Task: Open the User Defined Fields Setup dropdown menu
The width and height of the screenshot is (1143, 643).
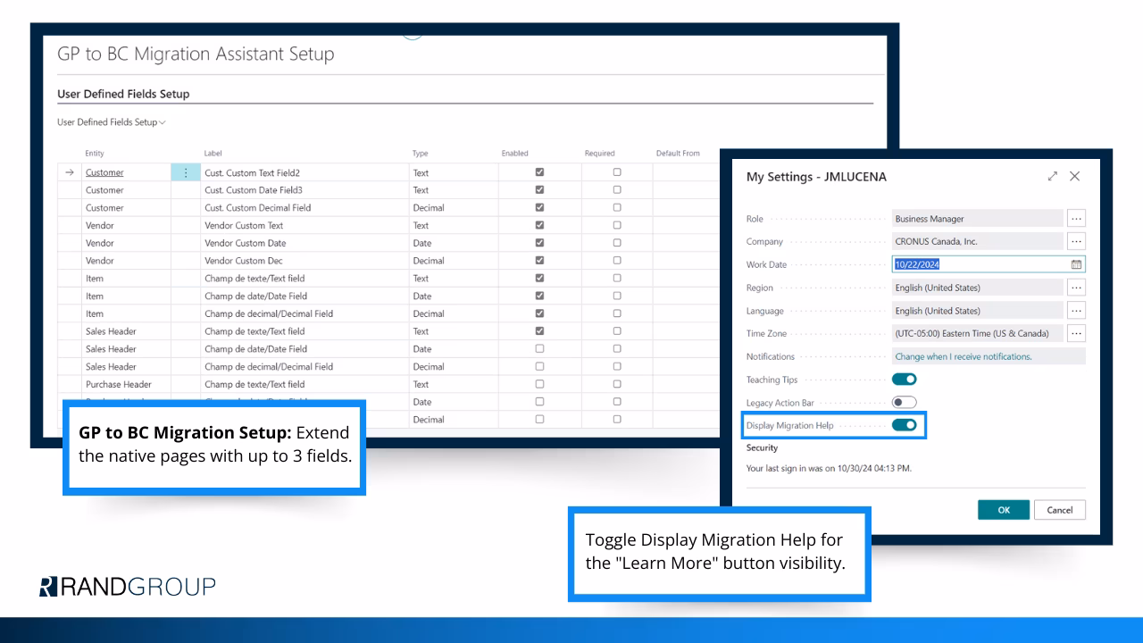Action: [x=112, y=122]
